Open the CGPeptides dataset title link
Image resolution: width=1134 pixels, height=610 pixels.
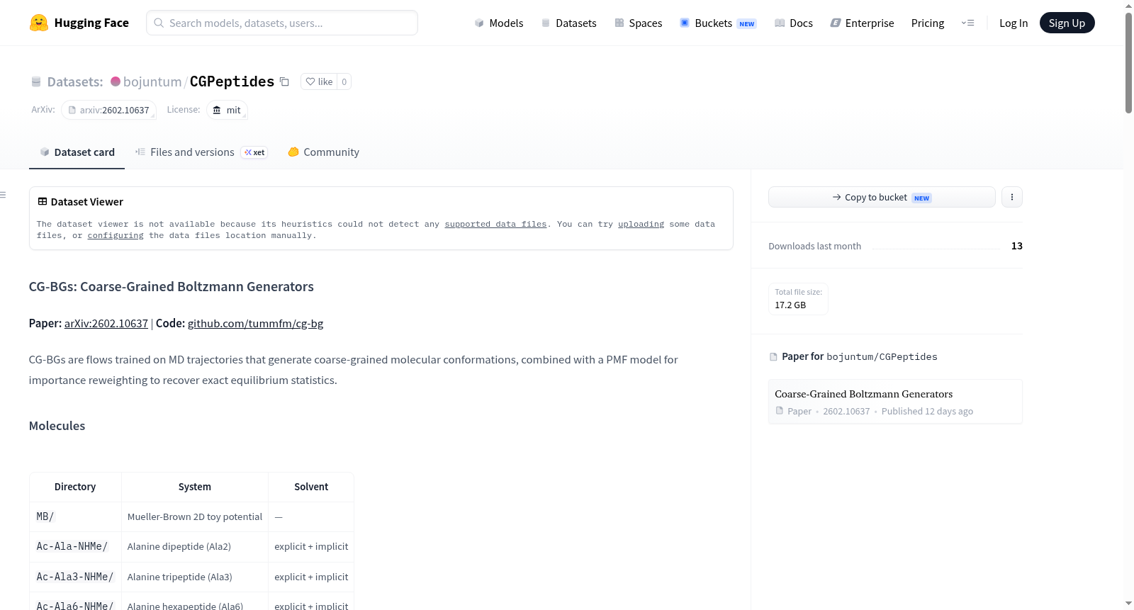click(232, 81)
